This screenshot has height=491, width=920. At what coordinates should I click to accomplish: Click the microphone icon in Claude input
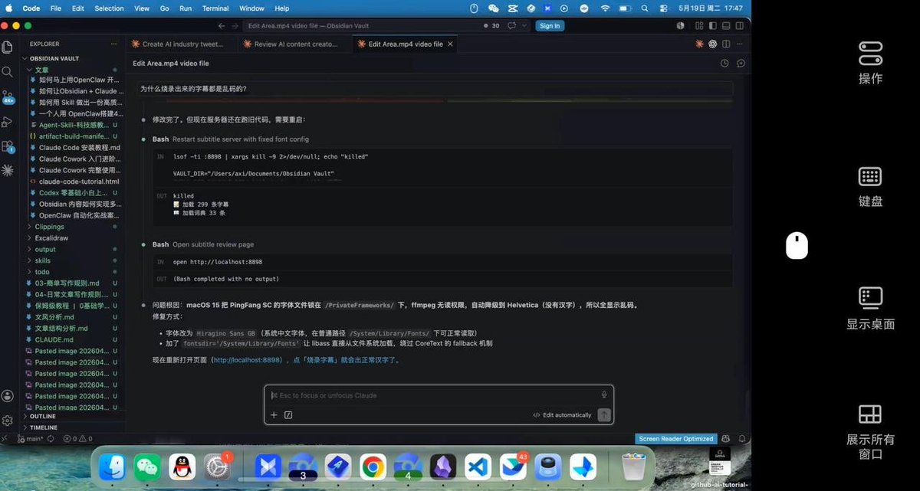click(604, 394)
